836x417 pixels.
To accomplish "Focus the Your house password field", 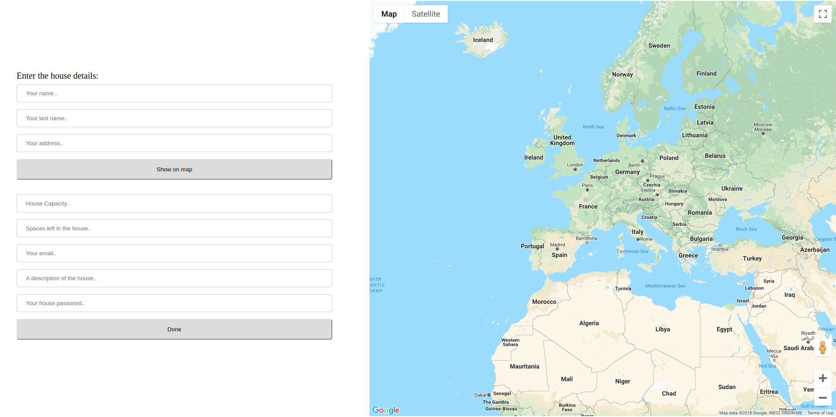I will (x=174, y=303).
